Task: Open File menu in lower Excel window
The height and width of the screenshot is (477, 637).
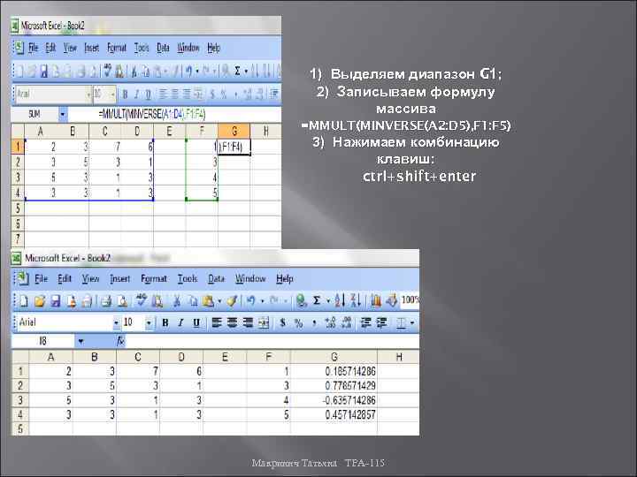Action: 41,278
